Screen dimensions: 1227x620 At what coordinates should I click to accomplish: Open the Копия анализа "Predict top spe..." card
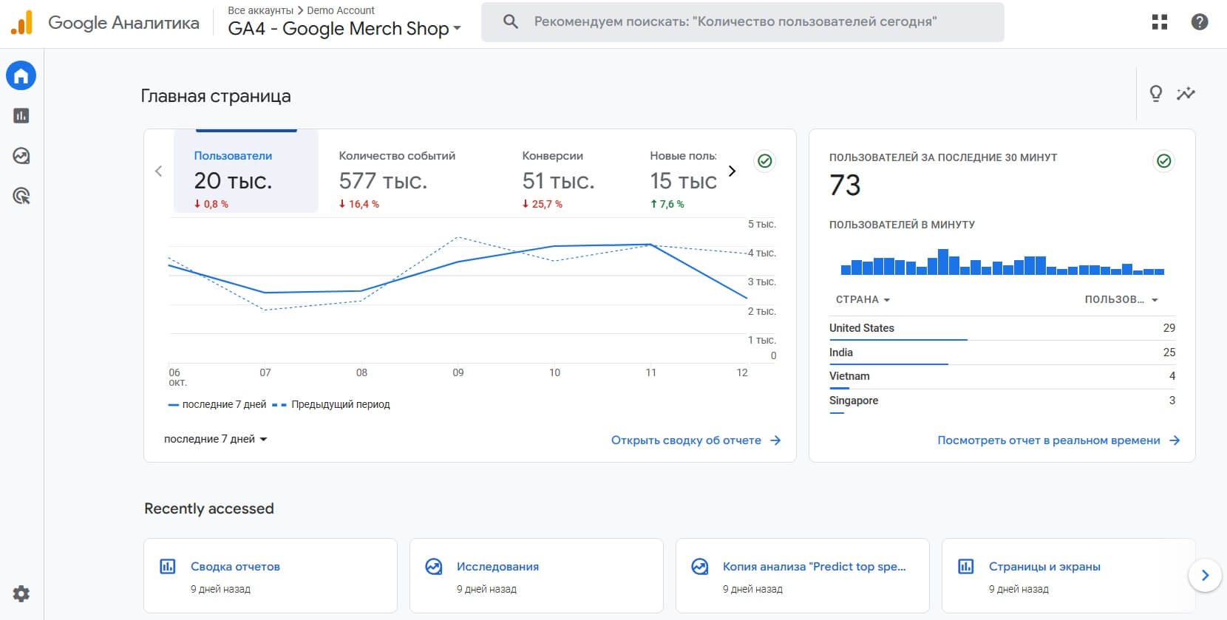[x=803, y=576]
